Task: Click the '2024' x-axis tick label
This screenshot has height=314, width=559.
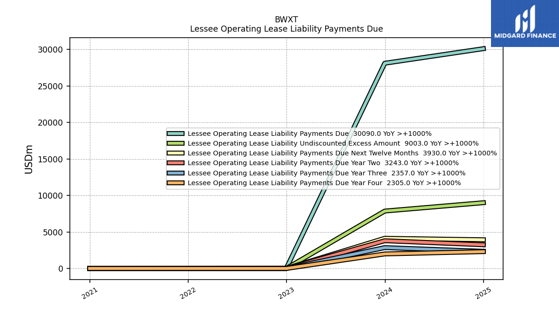Action: [385, 293]
